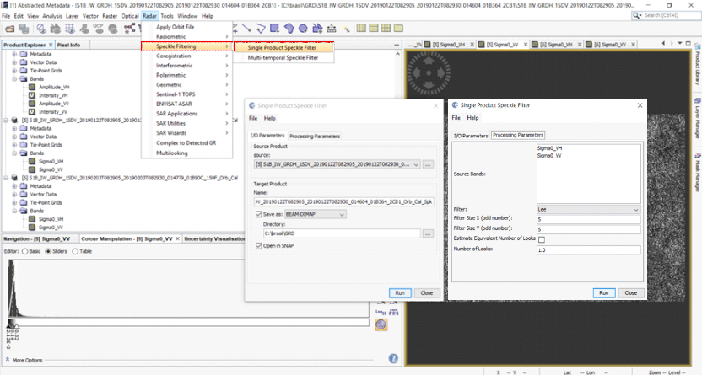This screenshot has width=702, height=375.
Task: Click the Sigma0_VV band icon under product 6
Action: tap(31, 227)
